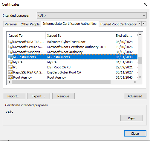Select RapidSSL RSA CA 2... certificate name
Screen dimensions: 150x141
pyautogui.click(x=29, y=72)
